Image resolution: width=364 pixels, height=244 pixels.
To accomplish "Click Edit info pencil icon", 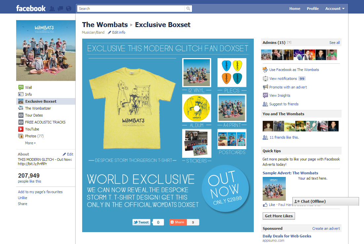I will [x=109, y=32].
